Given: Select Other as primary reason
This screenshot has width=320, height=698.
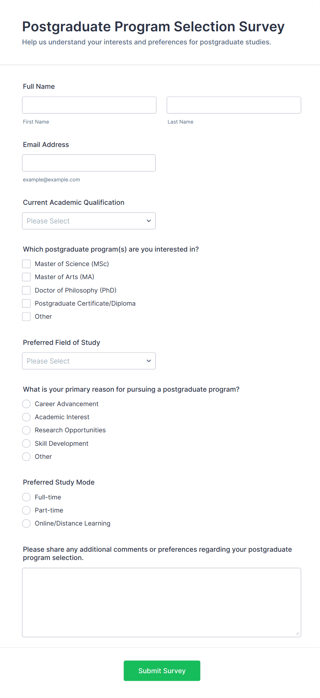Looking at the screenshot, I should 26,457.
